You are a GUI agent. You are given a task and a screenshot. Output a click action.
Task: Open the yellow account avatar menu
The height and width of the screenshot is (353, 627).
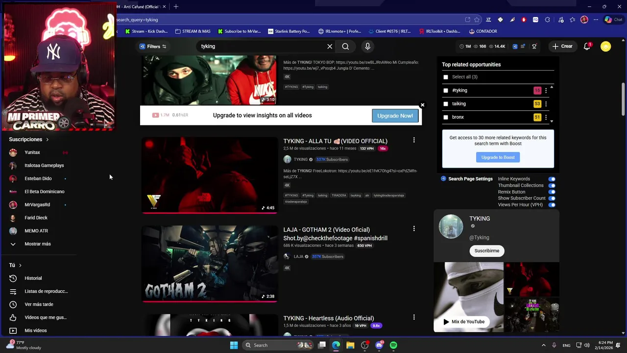coord(606,46)
